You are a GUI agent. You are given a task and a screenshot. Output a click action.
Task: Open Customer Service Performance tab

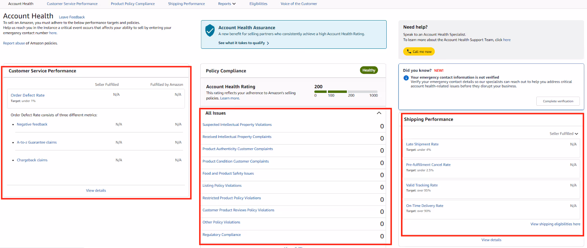[72, 4]
